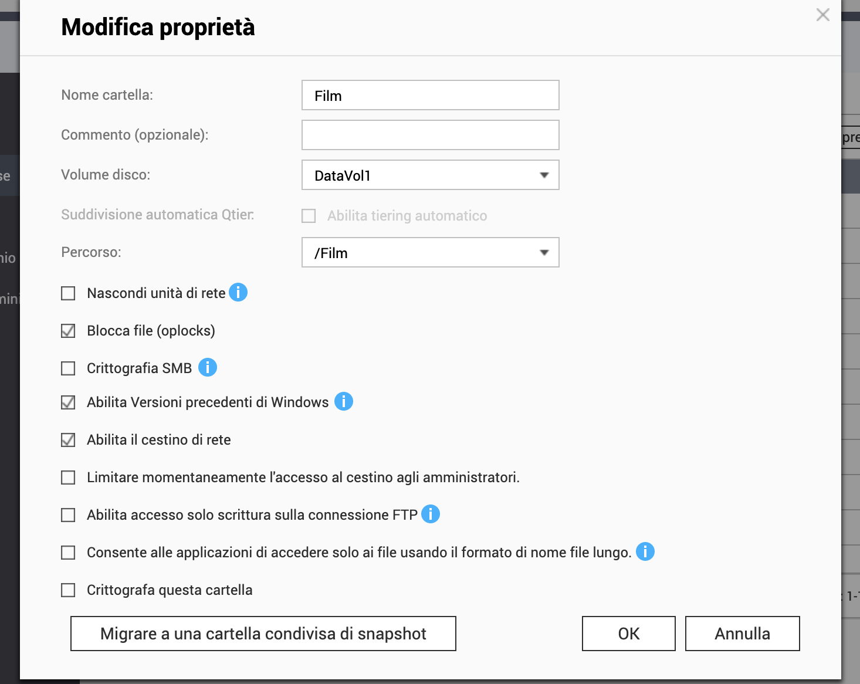The image size is (860, 684).
Task: Click the Commento (opzionale) text field
Action: pos(430,135)
